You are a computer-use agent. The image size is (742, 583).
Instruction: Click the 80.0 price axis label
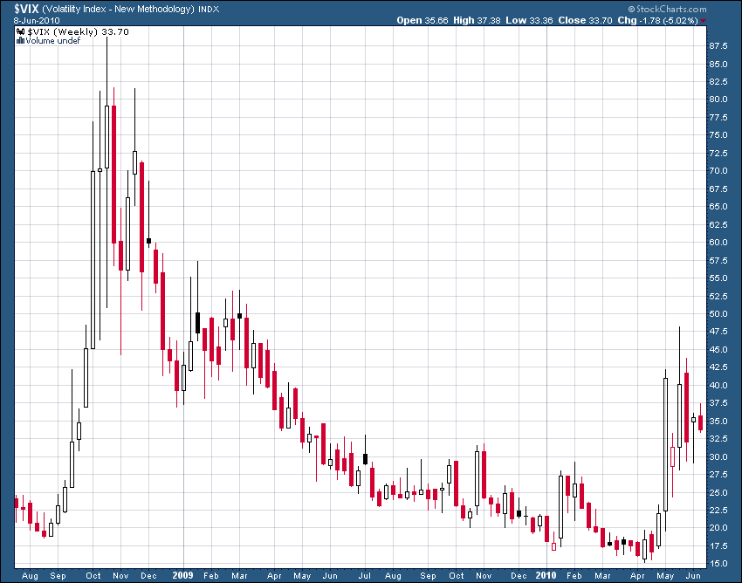[718, 99]
